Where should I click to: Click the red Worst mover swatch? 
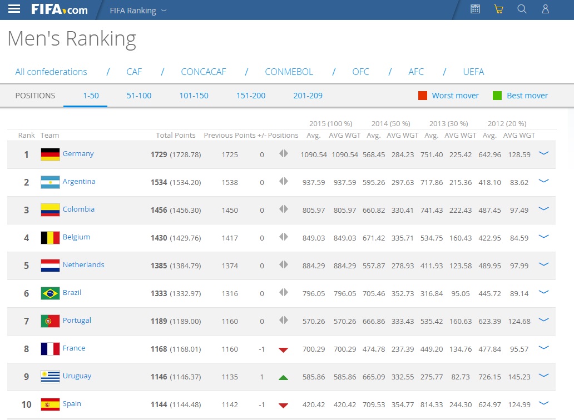(x=423, y=96)
